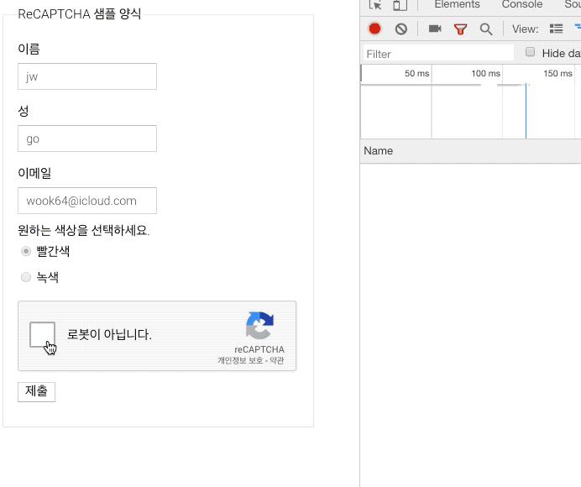
Task: Click the 100 ms timeline marker
Action: (485, 73)
